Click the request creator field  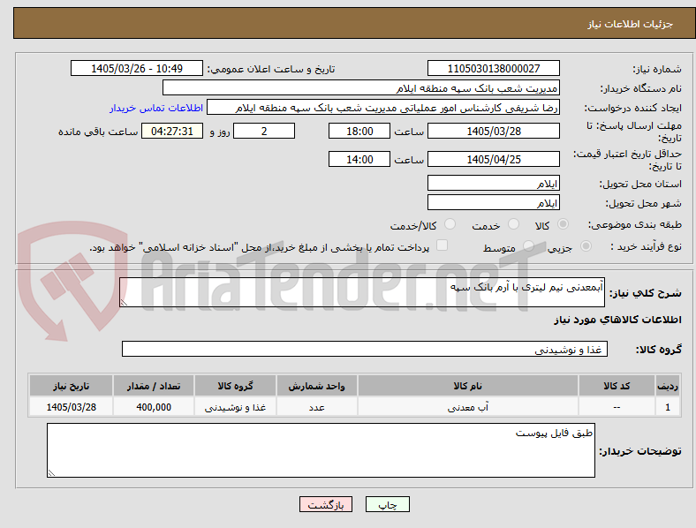coord(383,108)
